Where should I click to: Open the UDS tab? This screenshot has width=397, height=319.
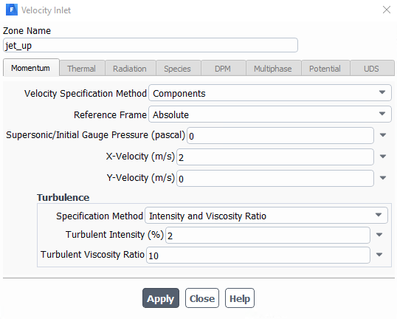click(371, 69)
